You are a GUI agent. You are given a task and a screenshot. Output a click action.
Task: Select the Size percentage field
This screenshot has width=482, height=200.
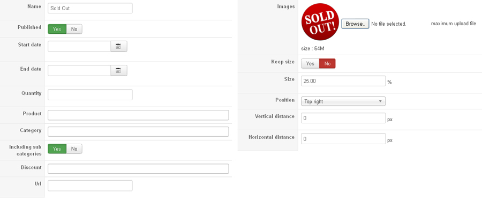(343, 81)
